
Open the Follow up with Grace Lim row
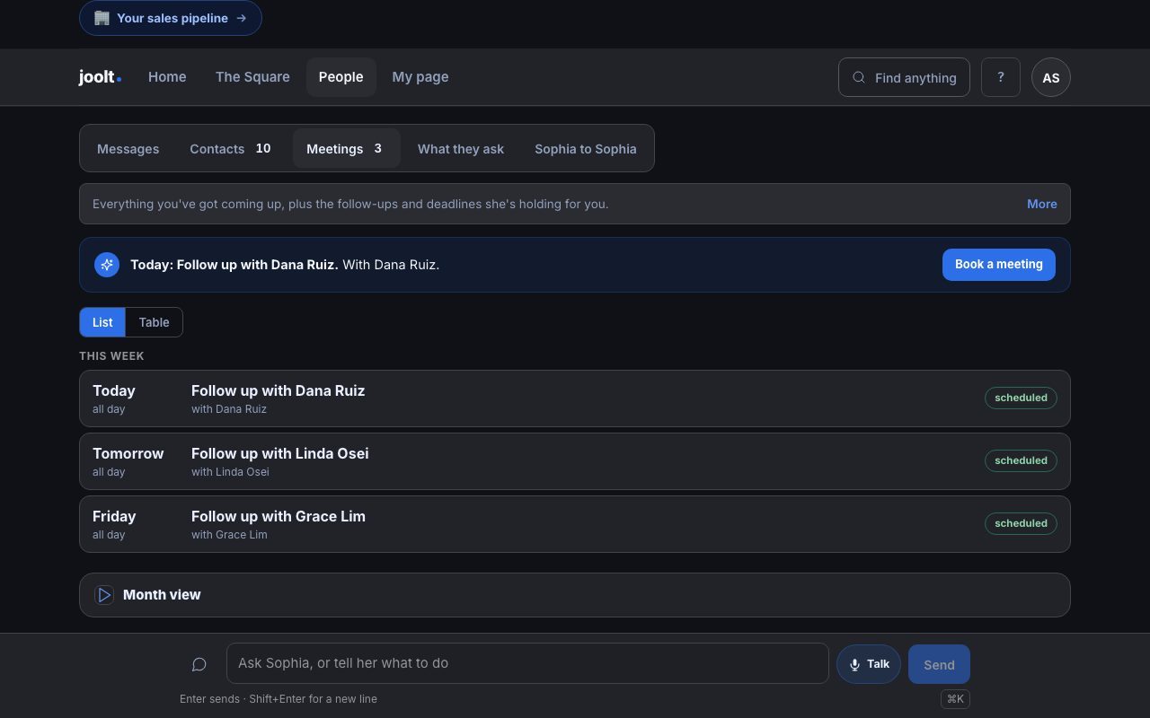click(575, 524)
